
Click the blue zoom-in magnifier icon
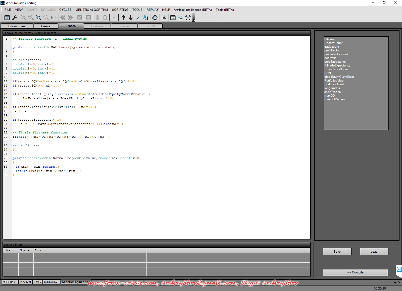(38, 18)
